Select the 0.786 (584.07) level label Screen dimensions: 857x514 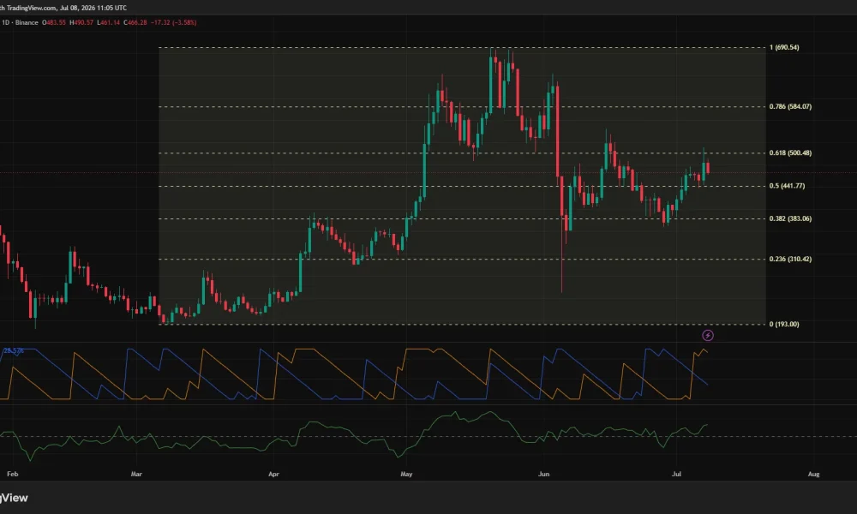tap(790, 106)
